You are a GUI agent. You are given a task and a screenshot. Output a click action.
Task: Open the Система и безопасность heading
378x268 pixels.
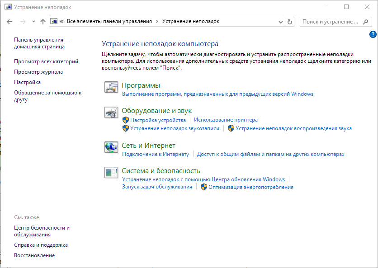[161, 171]
